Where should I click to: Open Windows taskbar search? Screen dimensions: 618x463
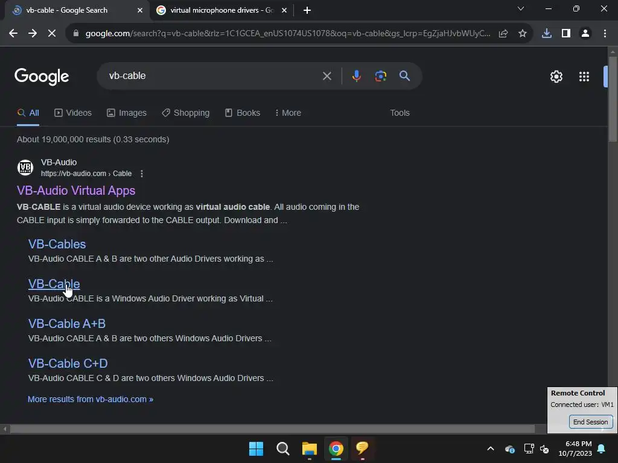coord(282,449)
